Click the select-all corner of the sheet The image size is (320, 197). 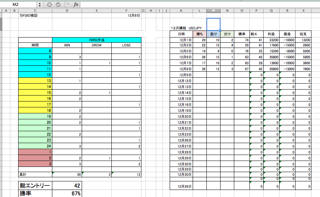(1, 10)
